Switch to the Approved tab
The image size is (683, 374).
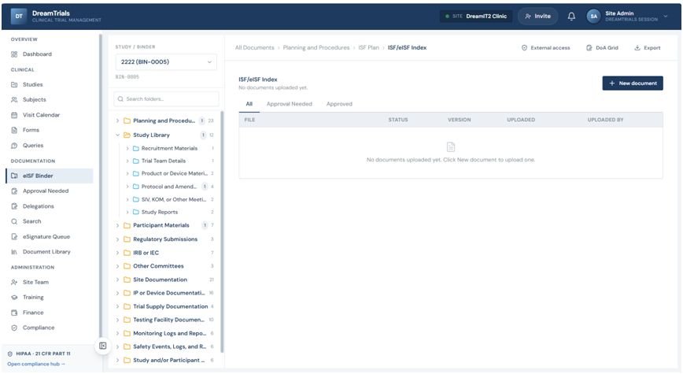pyautogui.click(x=339, y=104)
